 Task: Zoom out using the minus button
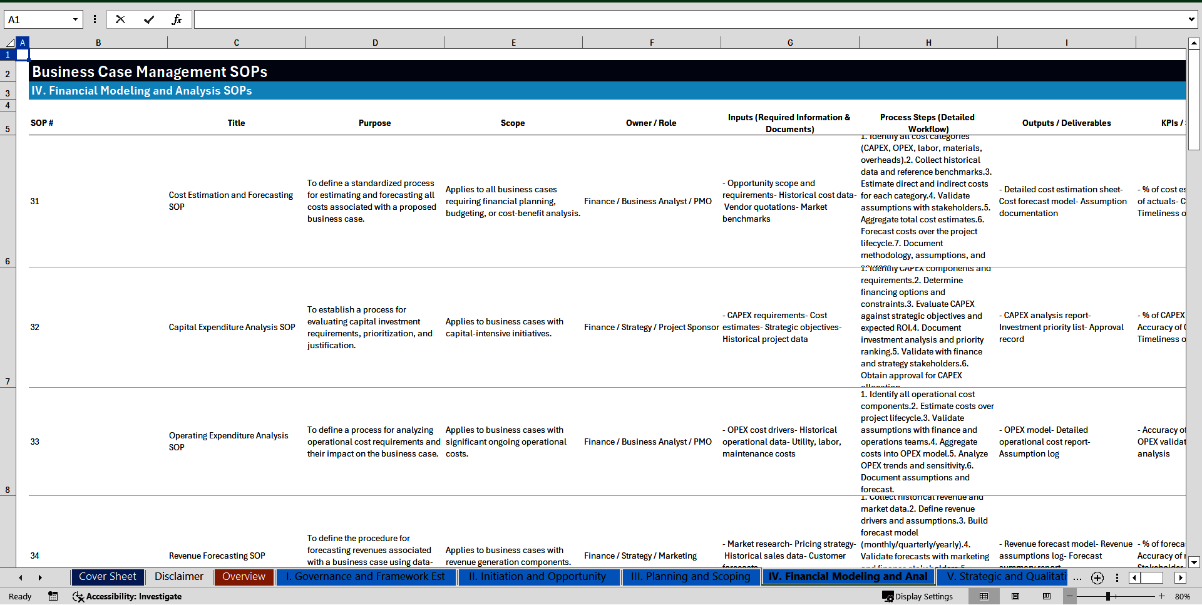tap(1070, 596)
